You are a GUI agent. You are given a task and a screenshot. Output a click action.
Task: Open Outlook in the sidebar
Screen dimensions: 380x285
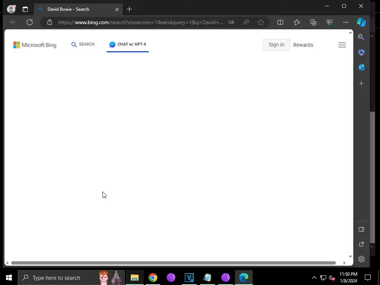[361, 67]
